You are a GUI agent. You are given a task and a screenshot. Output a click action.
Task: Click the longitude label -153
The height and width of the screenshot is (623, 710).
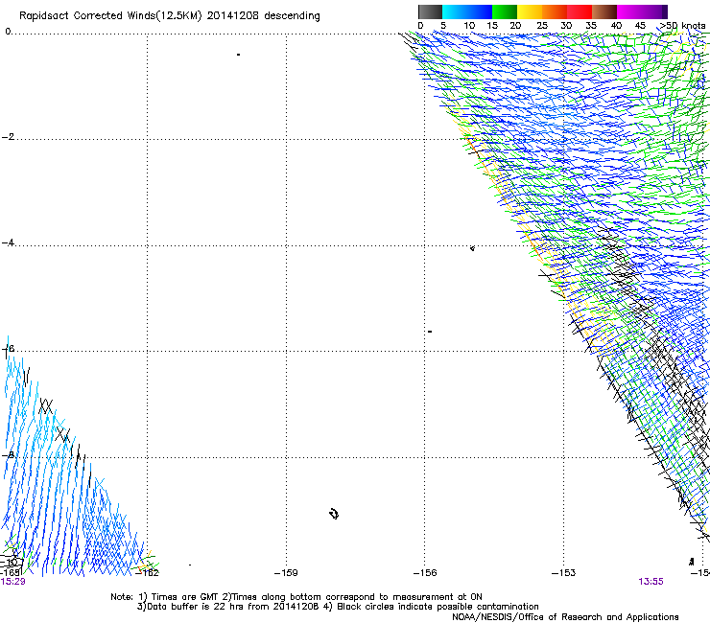point(563,573)
